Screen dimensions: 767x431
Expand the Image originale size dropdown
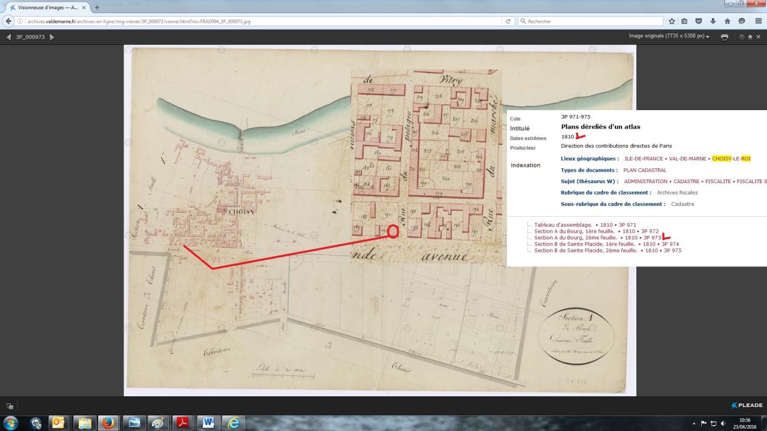coord(669,37)
